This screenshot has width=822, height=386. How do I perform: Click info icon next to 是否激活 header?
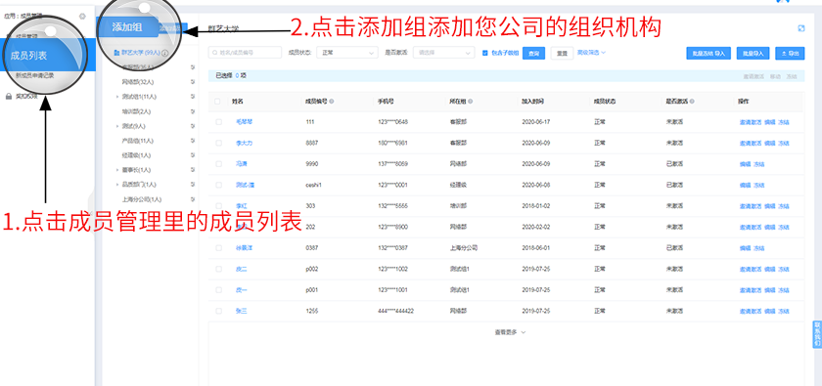(x=692, y=101)
